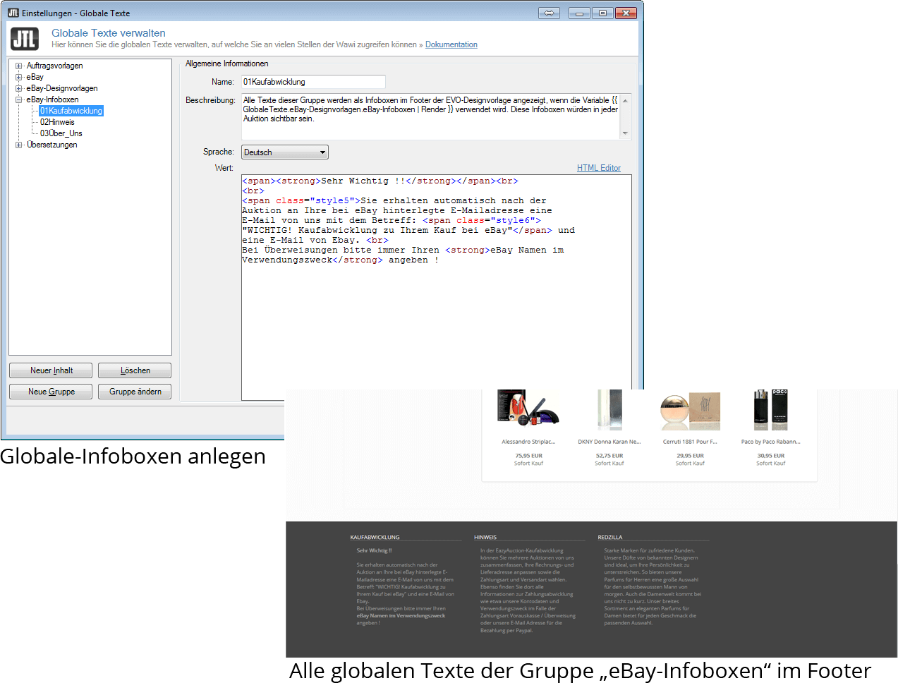The height and width of the screenshot is (683, 898).
Task: Collapse the eBay-Infoboxen tree node
Action: point(19,99)
